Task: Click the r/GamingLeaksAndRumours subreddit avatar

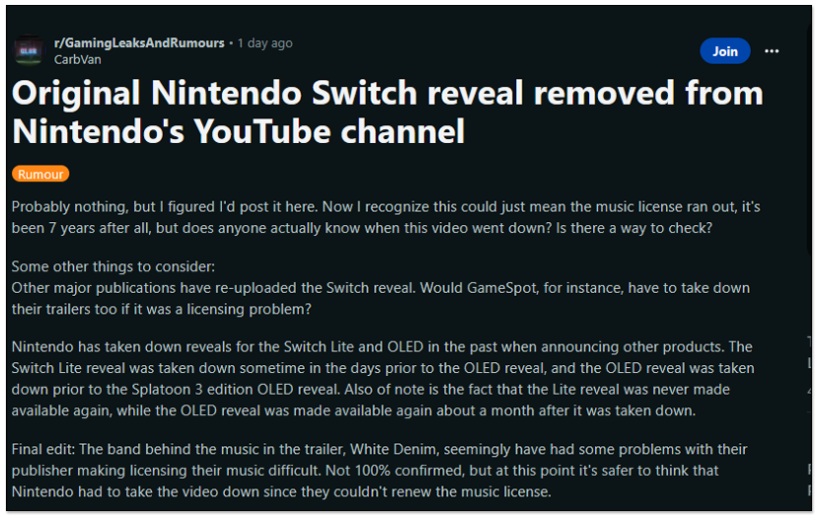Action: (28, 50)
